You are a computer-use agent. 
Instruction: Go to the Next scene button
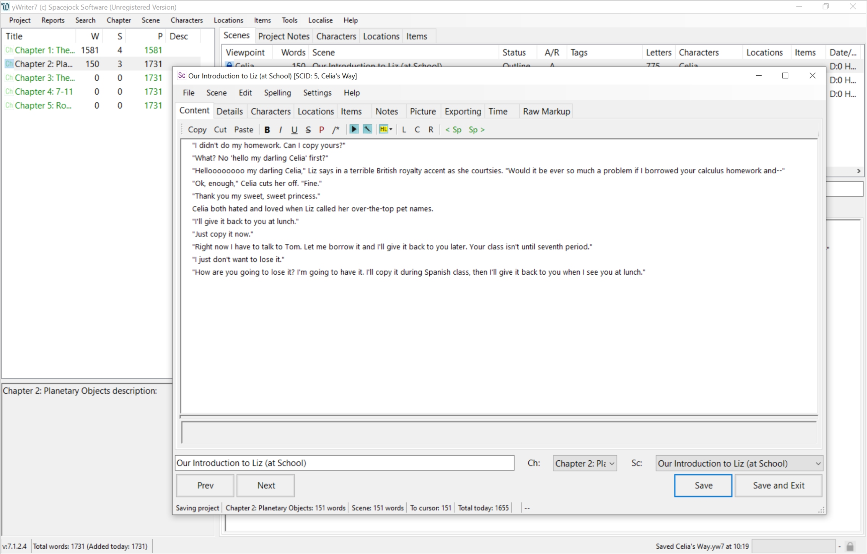pyautogui.click(x=266, y=485)
